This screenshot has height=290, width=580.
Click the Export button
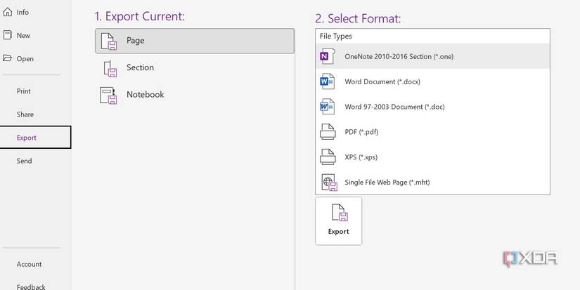338,221
